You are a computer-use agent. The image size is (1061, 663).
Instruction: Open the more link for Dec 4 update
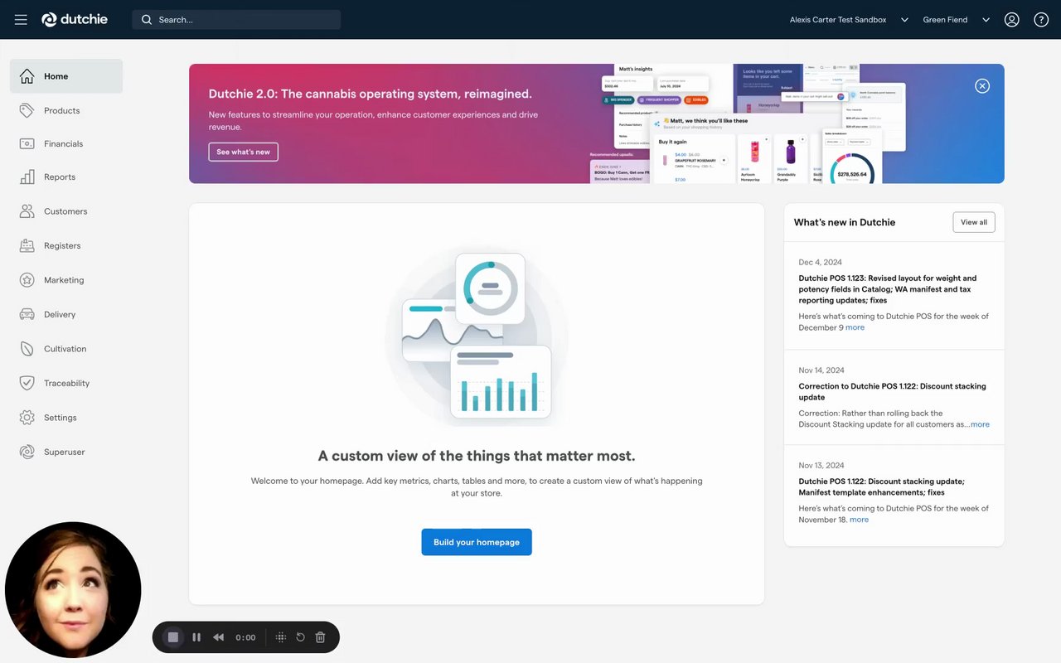point(855,327)
